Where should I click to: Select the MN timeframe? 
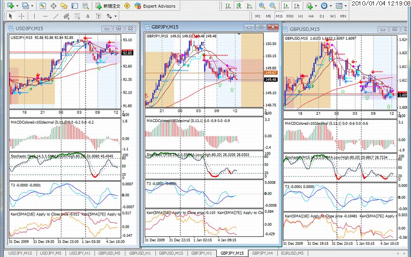343,16
